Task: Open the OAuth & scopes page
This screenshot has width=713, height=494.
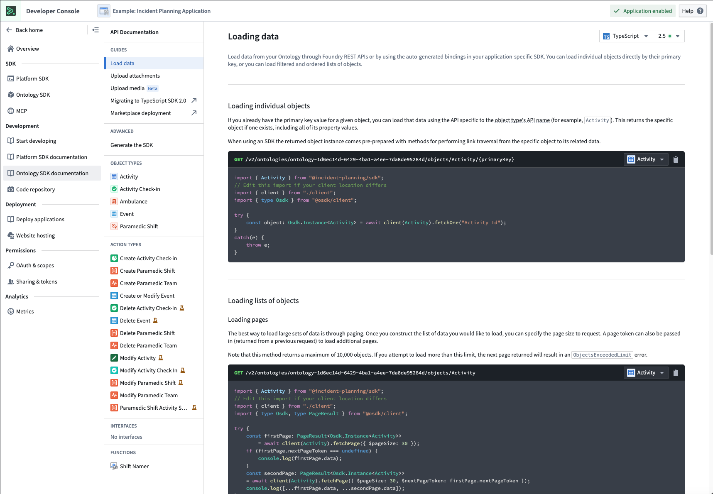Action: 52,265
